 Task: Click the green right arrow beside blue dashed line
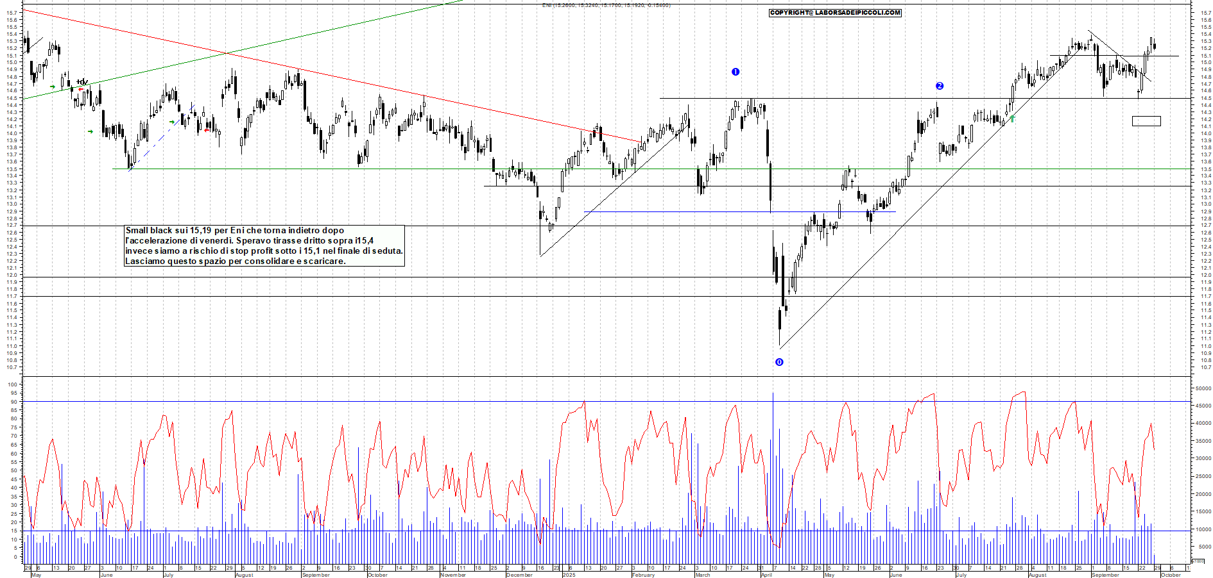point(172,122)
